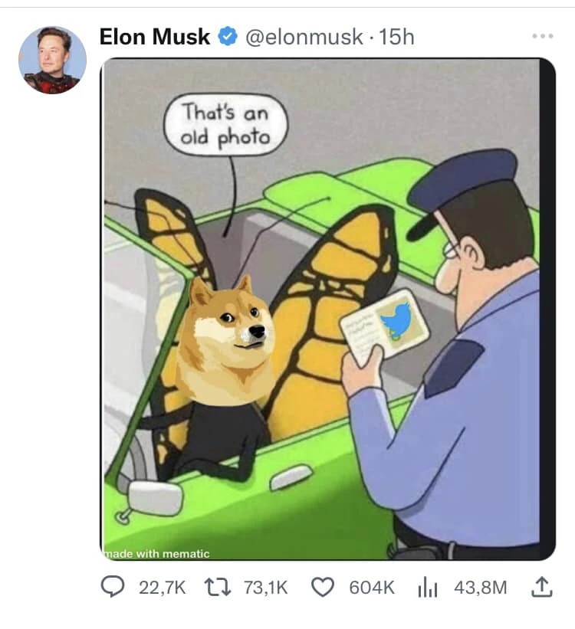Click the 604K likes count
Viewport: 575px width, 629px height.
pyautogui.click(x=371, y=588)
